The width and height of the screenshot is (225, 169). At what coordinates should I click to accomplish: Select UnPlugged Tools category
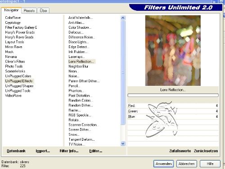tap(18, 91)
